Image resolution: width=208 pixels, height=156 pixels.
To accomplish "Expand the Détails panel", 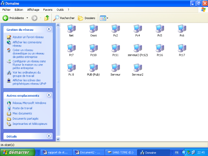I will [x=49, y=136].
